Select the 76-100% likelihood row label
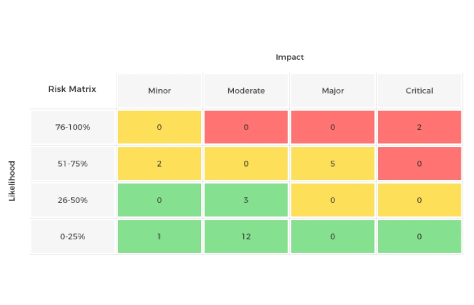 73,127
